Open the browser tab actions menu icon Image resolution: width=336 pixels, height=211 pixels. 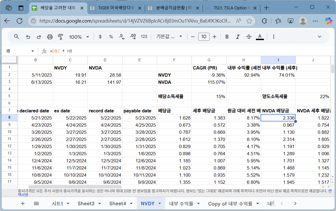coord(21,8)
